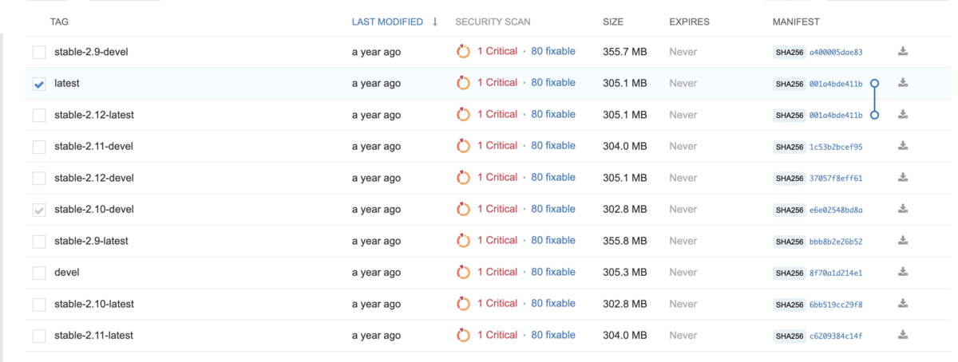This screenshot has height=362, width=958.
Task: Click the Last Modified sort arrow
Action: click(x=435, y=22)
